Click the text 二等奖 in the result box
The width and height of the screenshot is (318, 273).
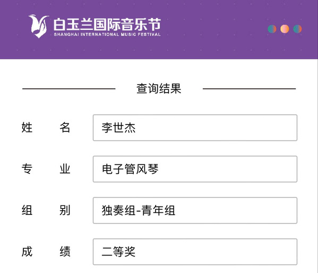click(x=118, y=252)
